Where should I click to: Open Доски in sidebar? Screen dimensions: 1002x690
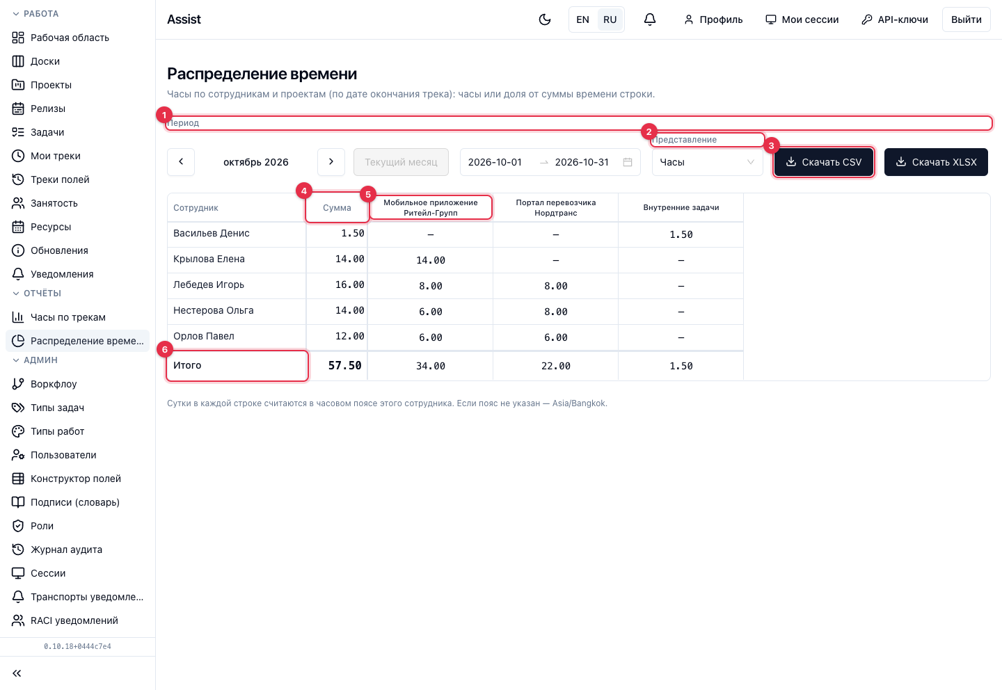77,61
